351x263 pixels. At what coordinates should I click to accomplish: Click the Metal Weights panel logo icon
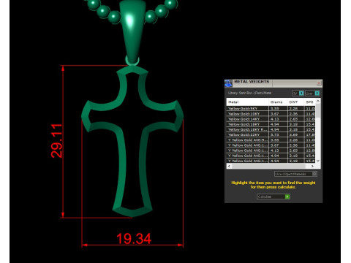point(228,83)
